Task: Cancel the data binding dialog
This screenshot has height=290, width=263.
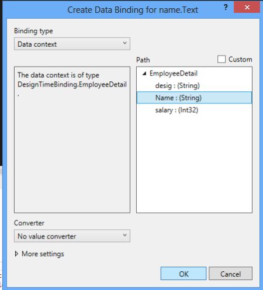Action: (x=230, y=274)
